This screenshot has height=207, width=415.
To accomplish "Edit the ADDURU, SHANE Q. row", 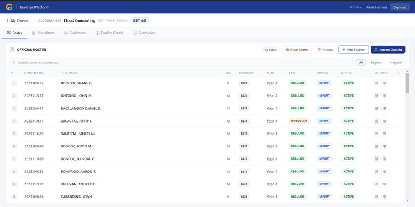I will pos(376,83).
